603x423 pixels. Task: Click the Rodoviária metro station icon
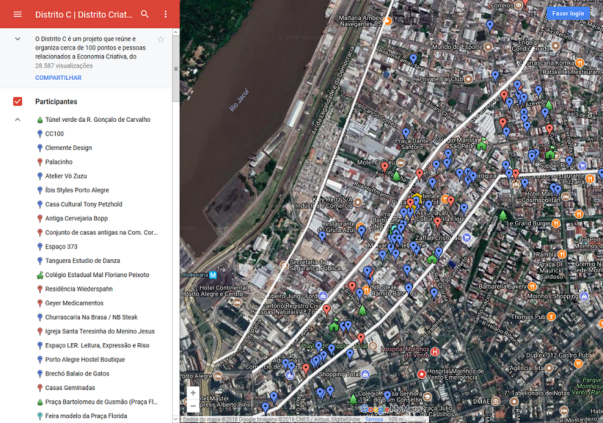pos(212,275)
